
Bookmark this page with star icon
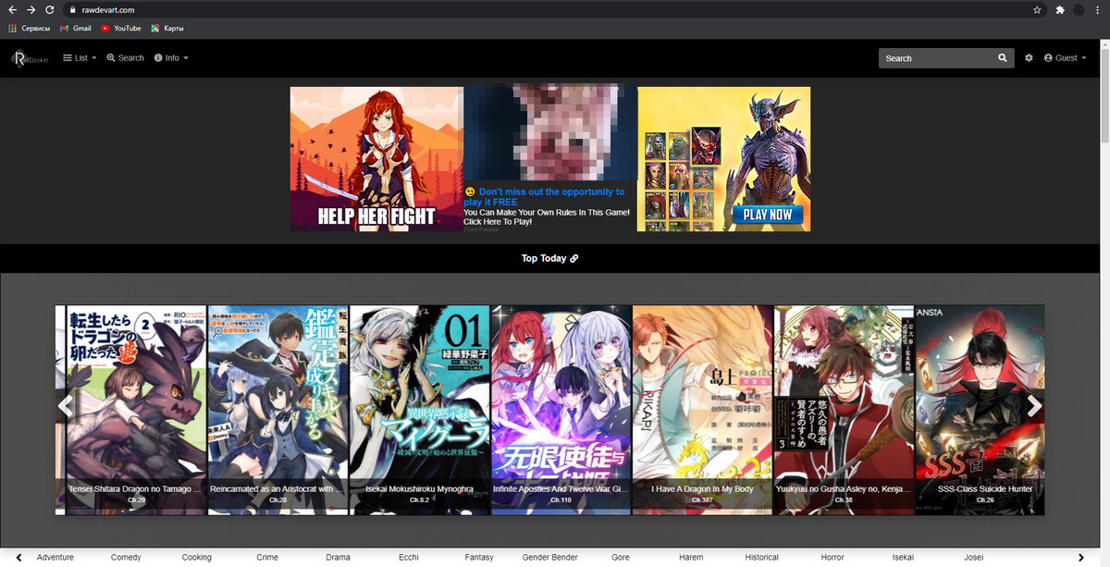[1037, 9]
